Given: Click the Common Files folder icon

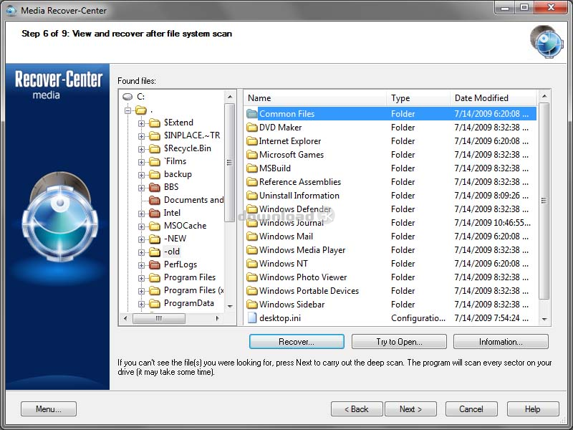Looking at the screenshot, I should 252,114.
